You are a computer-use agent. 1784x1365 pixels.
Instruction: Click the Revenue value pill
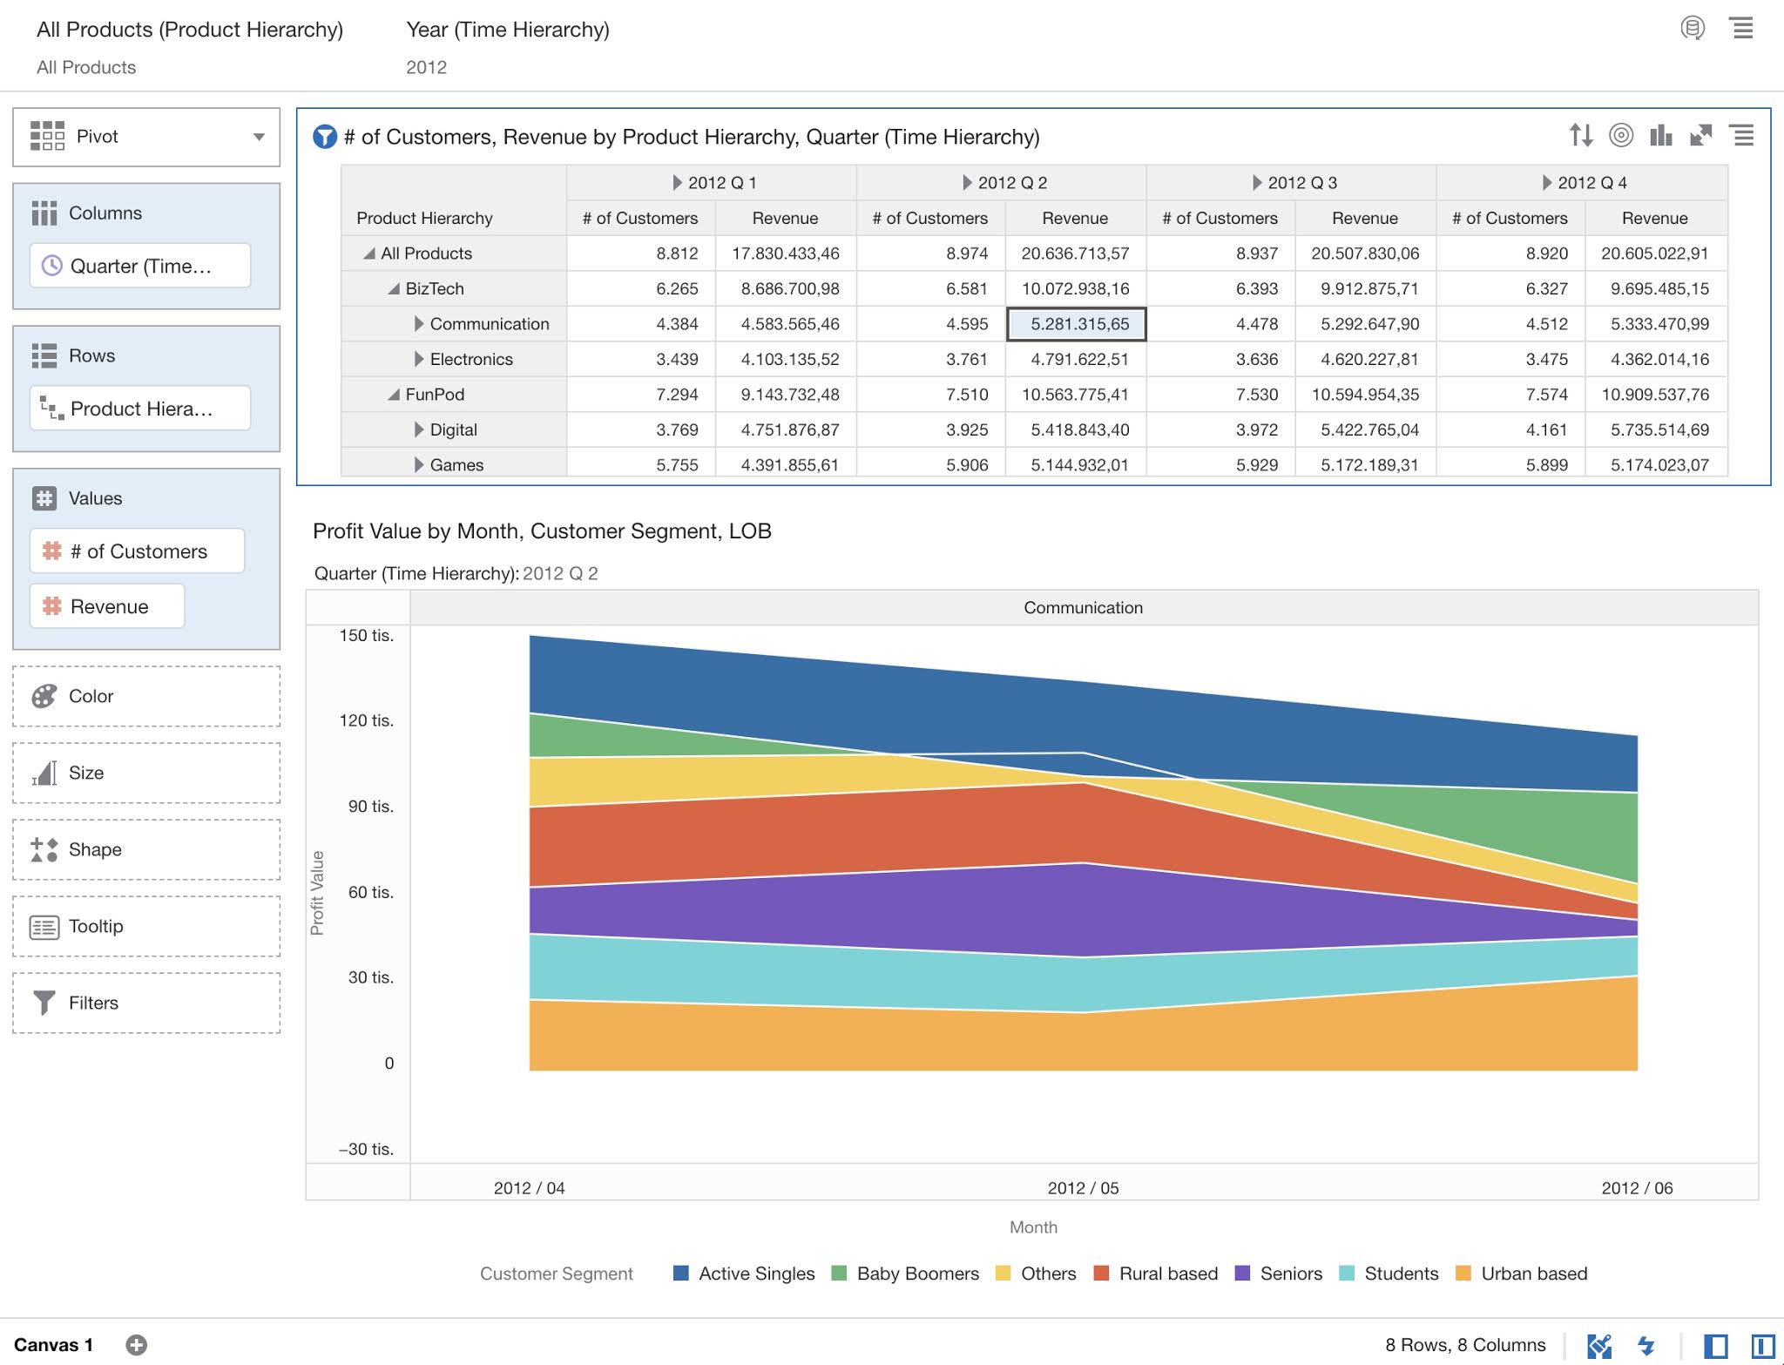click(108, 606)
